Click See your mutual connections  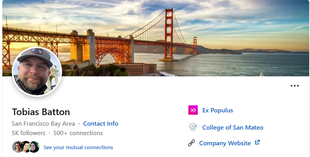coord(78,148)
